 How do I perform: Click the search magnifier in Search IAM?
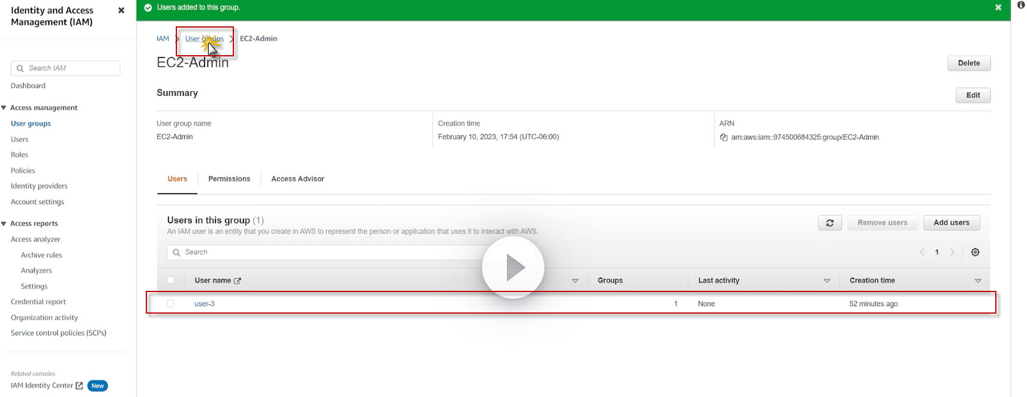point(20,68)
